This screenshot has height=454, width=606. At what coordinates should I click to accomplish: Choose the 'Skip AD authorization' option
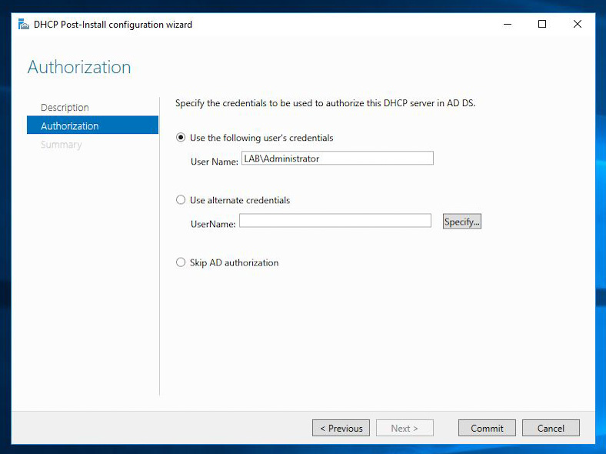click(x=181, y=262)
